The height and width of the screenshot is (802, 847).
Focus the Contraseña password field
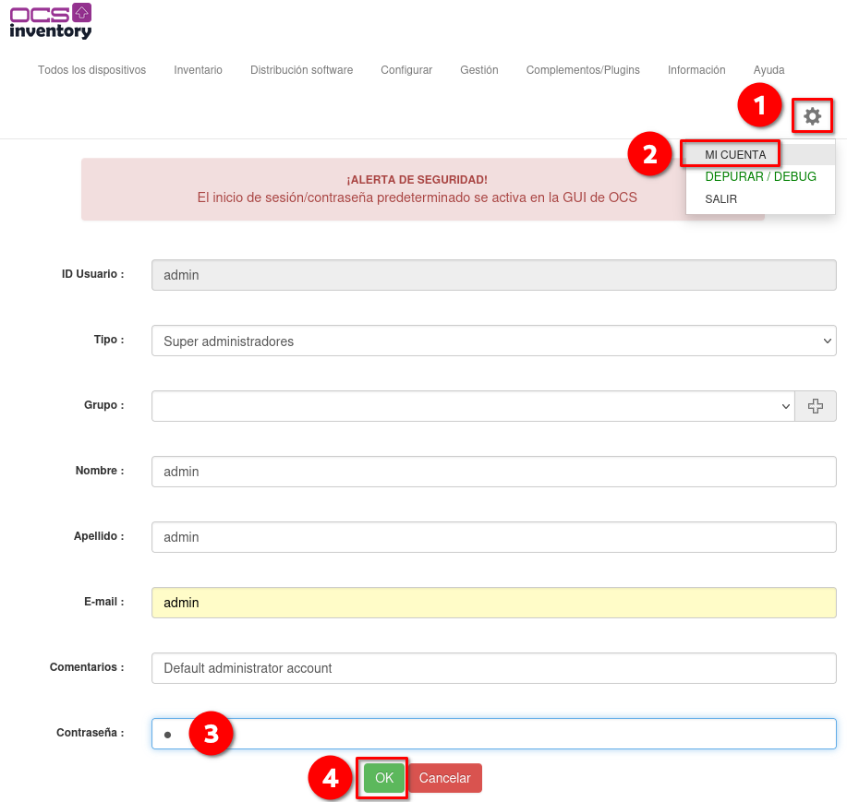click(494, 734)
